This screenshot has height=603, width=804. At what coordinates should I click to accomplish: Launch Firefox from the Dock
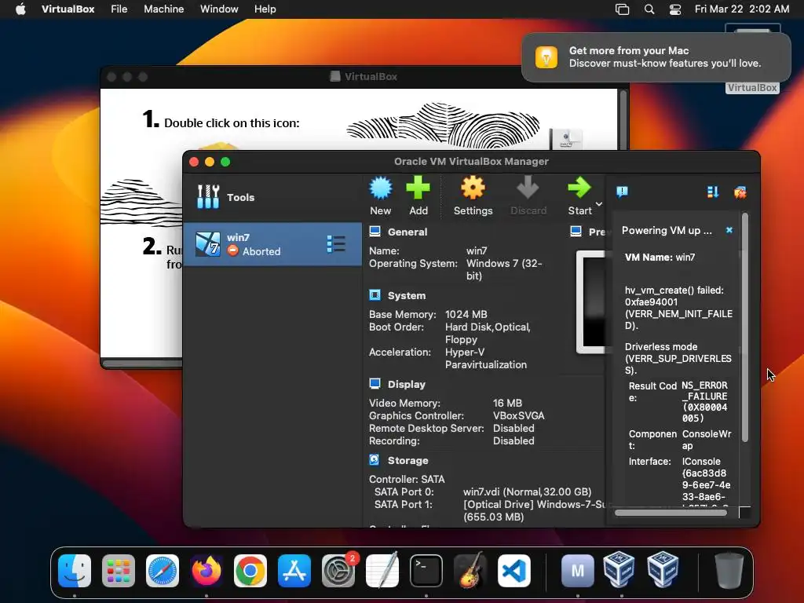(x=206, y=570)
